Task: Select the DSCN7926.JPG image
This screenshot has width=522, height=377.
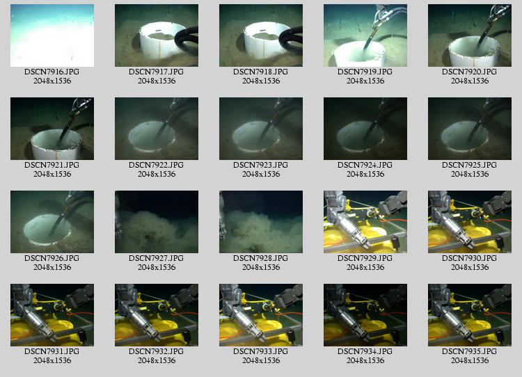Action: click(x=52, y=222)
